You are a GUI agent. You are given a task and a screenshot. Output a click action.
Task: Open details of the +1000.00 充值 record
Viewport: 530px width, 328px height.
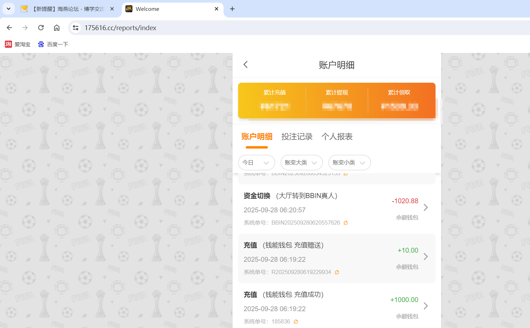(426, 306)
